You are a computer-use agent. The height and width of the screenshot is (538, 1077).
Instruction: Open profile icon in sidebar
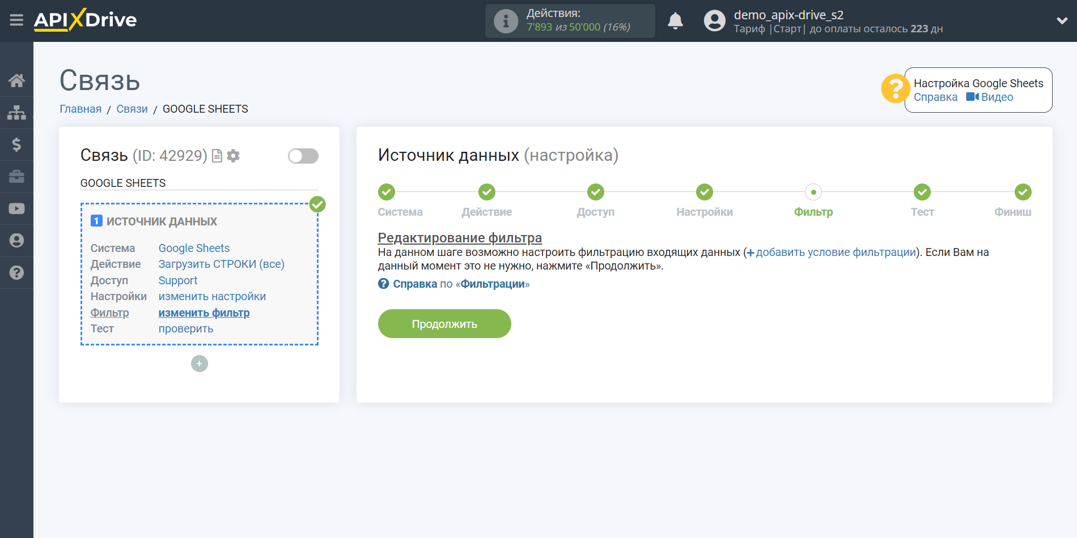(x=16, y=241)
